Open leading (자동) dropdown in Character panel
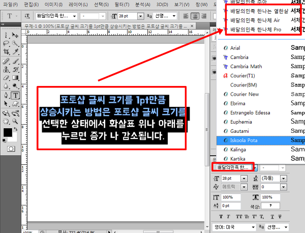This screenshot has width=305, height=233. [284, 178]
